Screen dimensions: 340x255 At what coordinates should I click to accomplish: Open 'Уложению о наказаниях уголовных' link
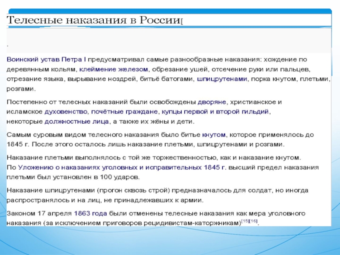click(x=122, y=168)
